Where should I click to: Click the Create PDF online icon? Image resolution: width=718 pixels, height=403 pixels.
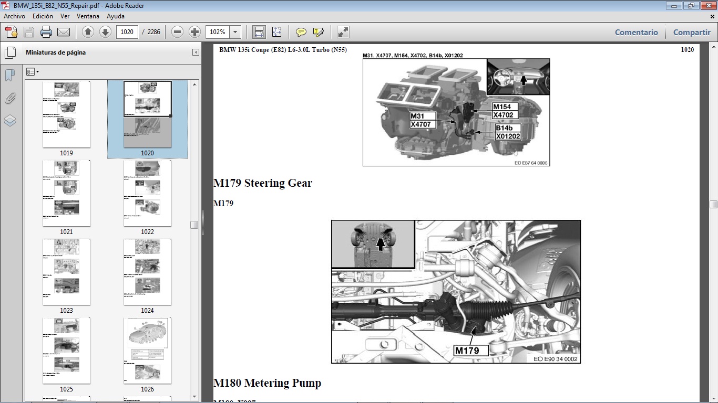[x=11, y=32]
